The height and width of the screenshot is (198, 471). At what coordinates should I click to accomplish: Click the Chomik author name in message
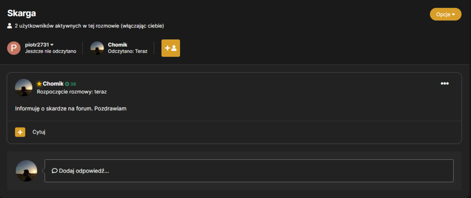tap(53, 84)
